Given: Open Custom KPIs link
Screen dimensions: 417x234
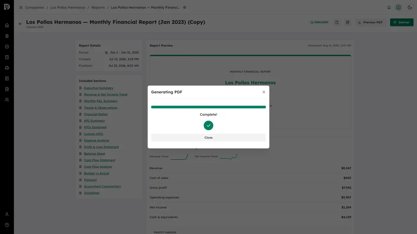Looking at the screenshot, I should pyautogui.click(x=94, y=134).
